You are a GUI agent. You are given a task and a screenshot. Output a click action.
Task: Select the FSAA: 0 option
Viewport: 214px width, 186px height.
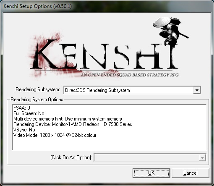[x=22, y=108]
